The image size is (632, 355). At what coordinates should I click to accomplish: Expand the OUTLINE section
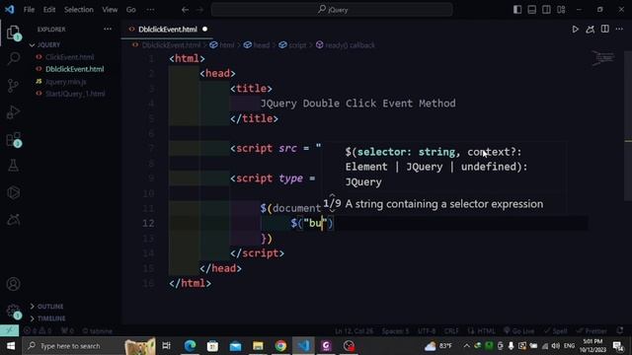pos(50,307)
